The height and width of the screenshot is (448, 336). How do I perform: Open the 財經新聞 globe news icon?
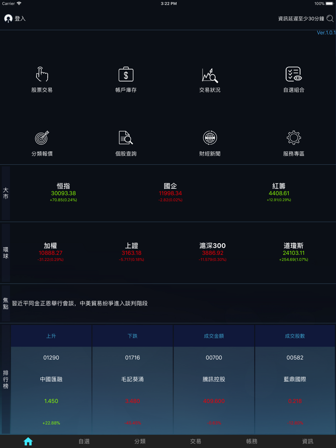click(210, 138)
